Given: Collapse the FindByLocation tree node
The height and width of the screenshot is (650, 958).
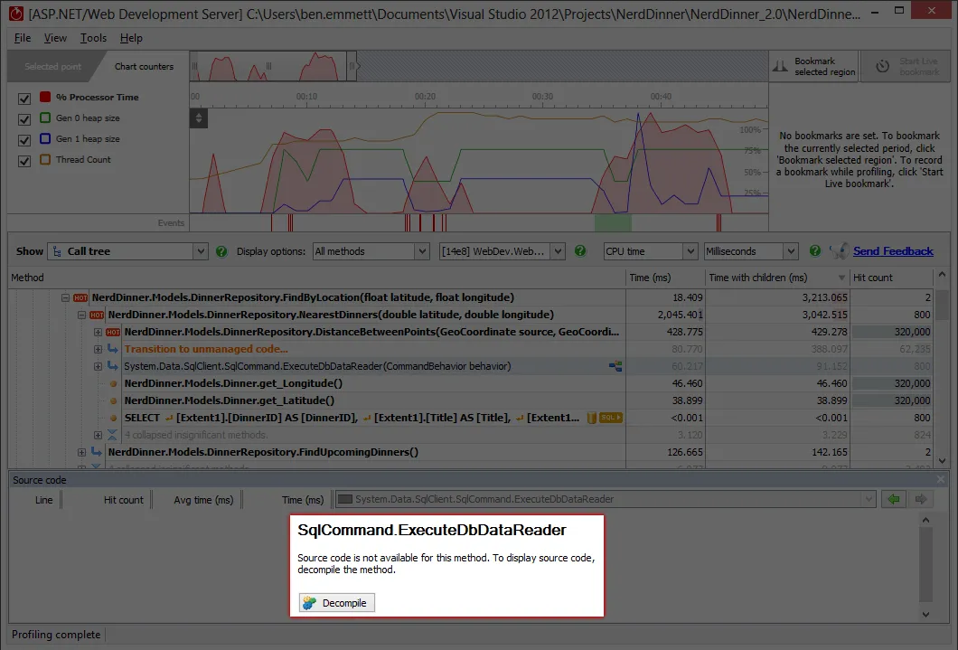Looking at the screenshot, I should coord(66,297).
